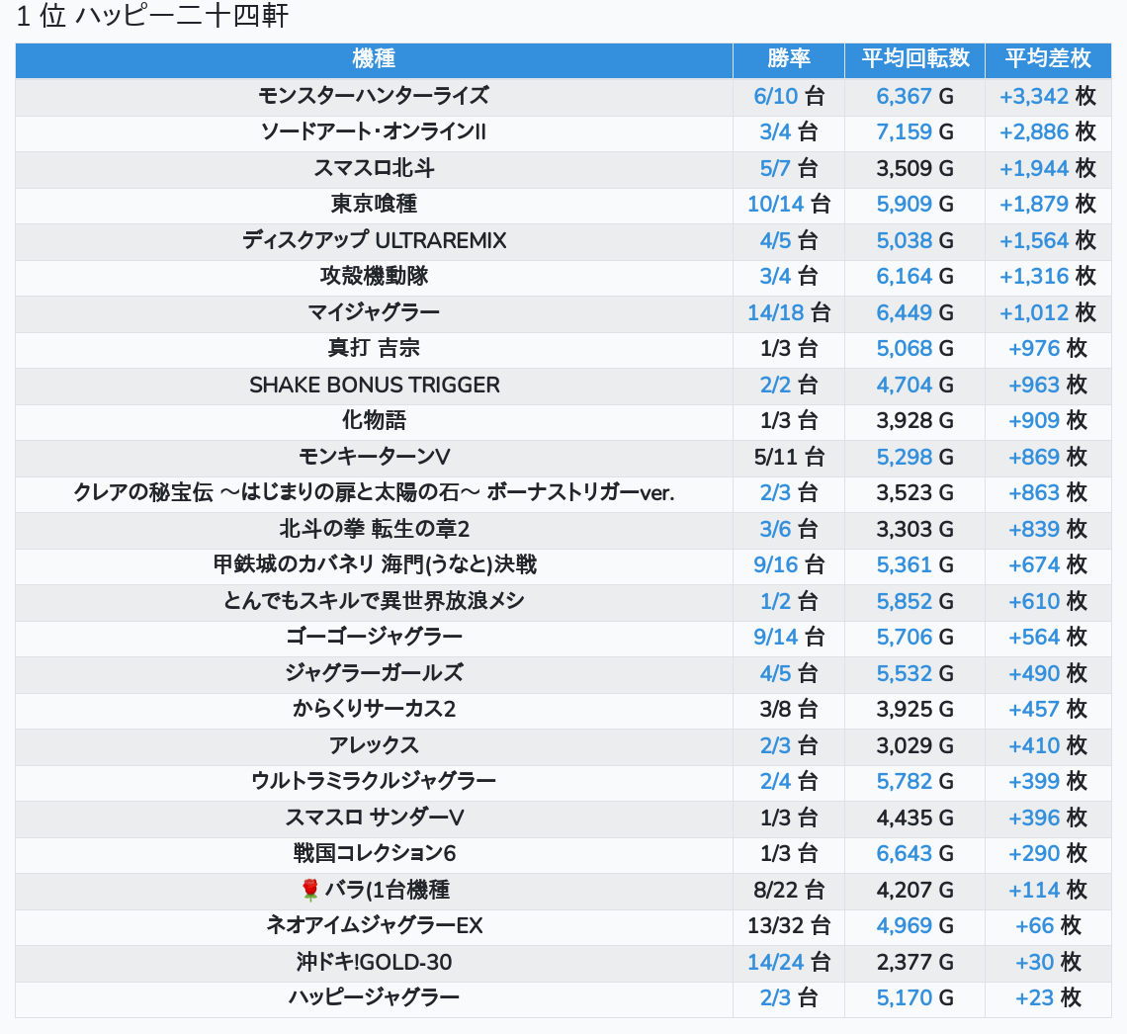
Task: Click the 6/10 台 win rate cell
Action: pyautogui.click(x=789, y=96)
